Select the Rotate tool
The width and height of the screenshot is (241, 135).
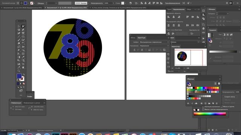coord(23,43)
